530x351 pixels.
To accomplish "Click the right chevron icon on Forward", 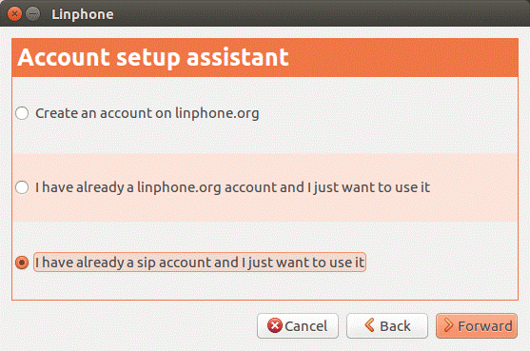I will pos(448,325).
